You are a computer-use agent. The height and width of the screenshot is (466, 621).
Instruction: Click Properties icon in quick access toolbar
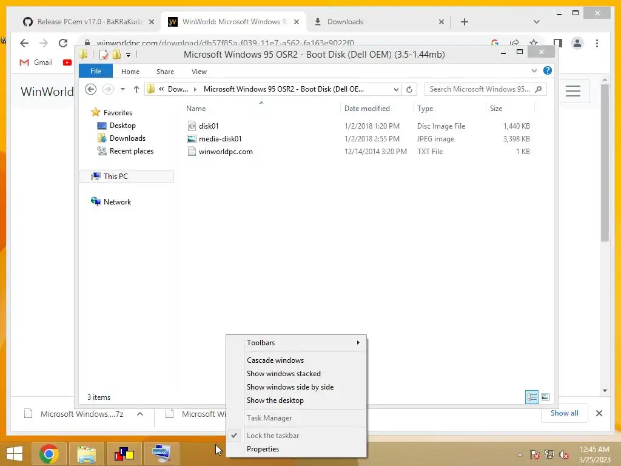pos(103,54)
